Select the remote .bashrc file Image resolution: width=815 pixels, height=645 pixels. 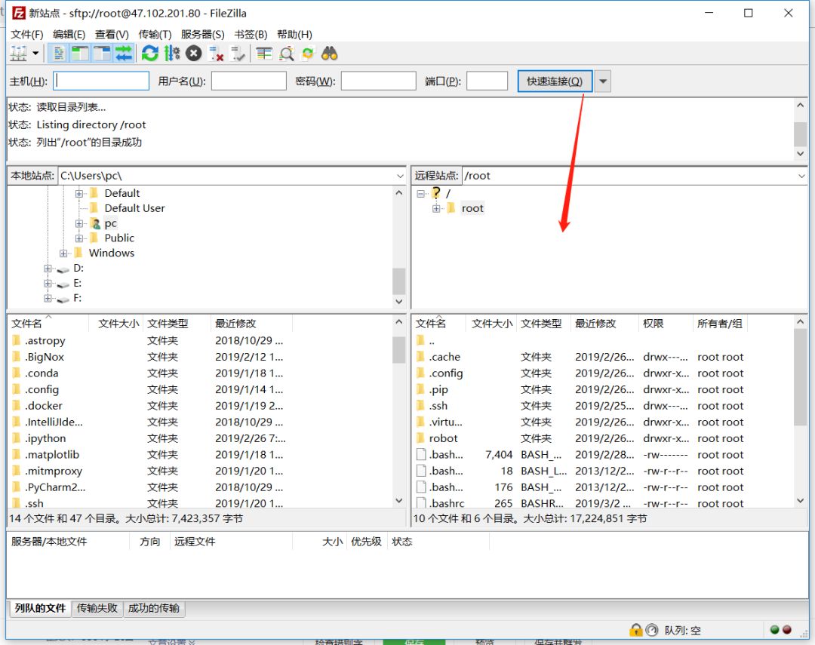pos(447,504)
